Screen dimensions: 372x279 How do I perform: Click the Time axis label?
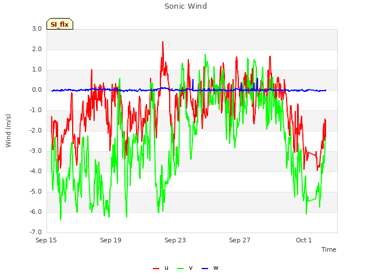pos(329,249)
